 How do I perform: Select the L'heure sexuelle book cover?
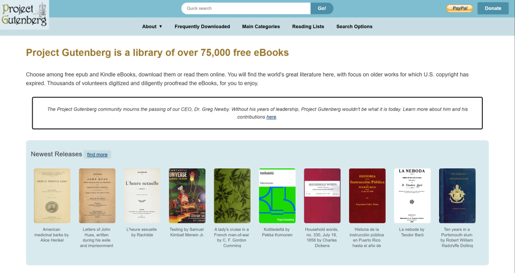pos(142,195)
